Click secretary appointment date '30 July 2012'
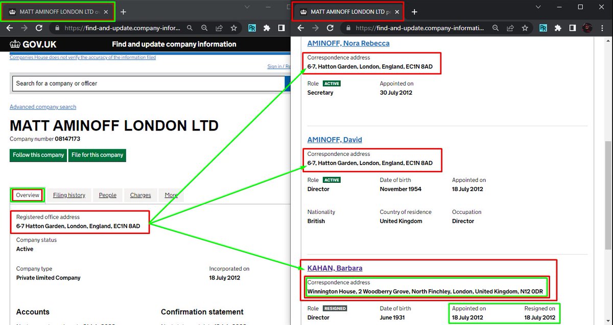This screenshot has width=613, height=325. pos(396,93)
